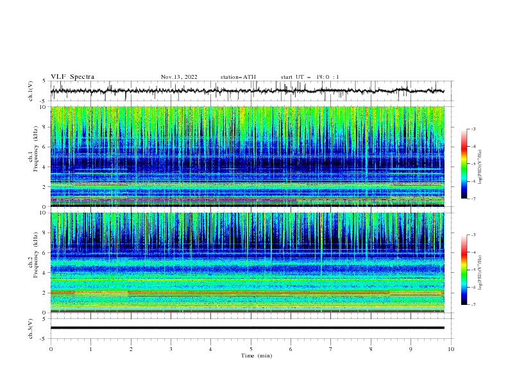The height and width of the screenshot is (392, 508).
Task: Click the x-axis tick label "3"
Action: point(171,349)
